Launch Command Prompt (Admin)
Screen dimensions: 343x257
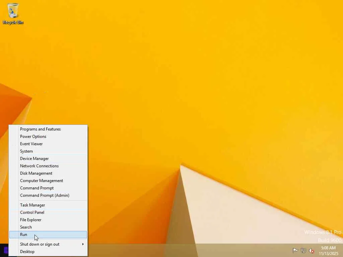pyautogui.click(x=48, y=195)
